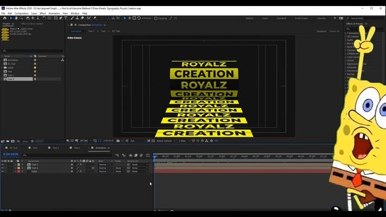The width and height of the screenshot is (386, 217).
Task: Open the Effect menu
Action: [43, 13]
